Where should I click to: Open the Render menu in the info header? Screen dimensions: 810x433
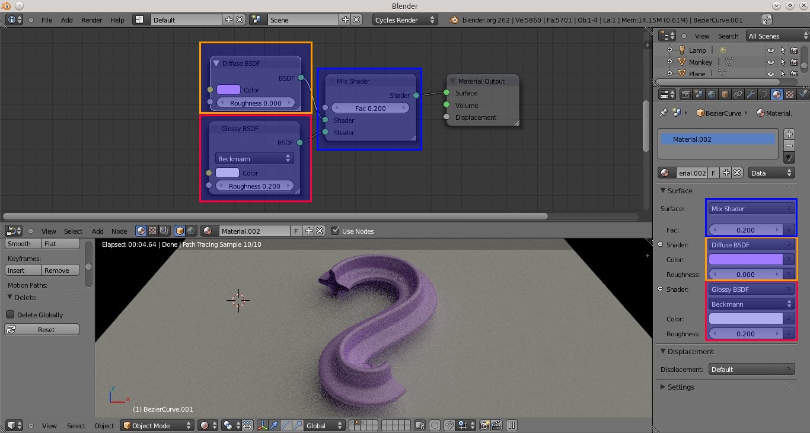(92, 20)
